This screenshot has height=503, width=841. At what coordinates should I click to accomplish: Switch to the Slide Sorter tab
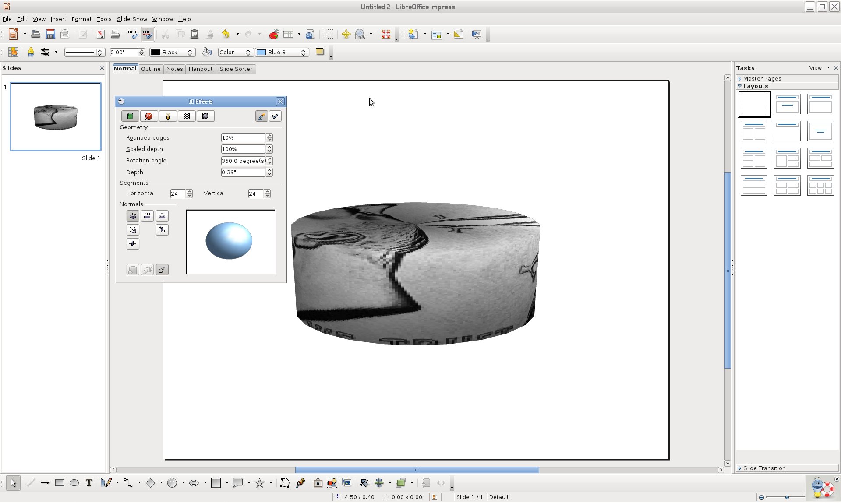coord(236,69)
